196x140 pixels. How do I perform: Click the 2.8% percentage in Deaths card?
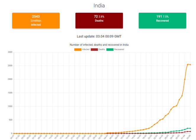click(x=101, y=17)
